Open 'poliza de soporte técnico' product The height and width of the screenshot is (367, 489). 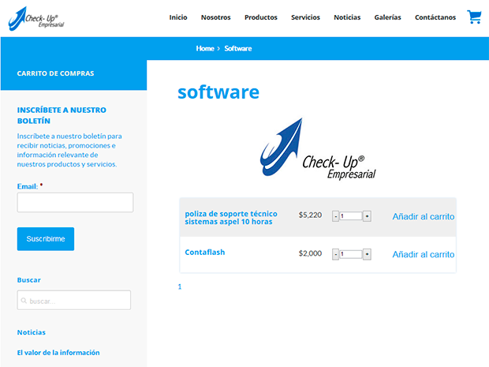pyautogui.click(x=231, y=218)
